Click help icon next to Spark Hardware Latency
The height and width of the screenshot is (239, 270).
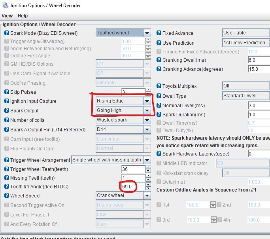click(x=159, y=154)
